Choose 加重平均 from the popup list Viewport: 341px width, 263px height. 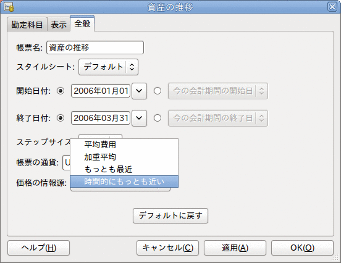(x=124, y=157)
